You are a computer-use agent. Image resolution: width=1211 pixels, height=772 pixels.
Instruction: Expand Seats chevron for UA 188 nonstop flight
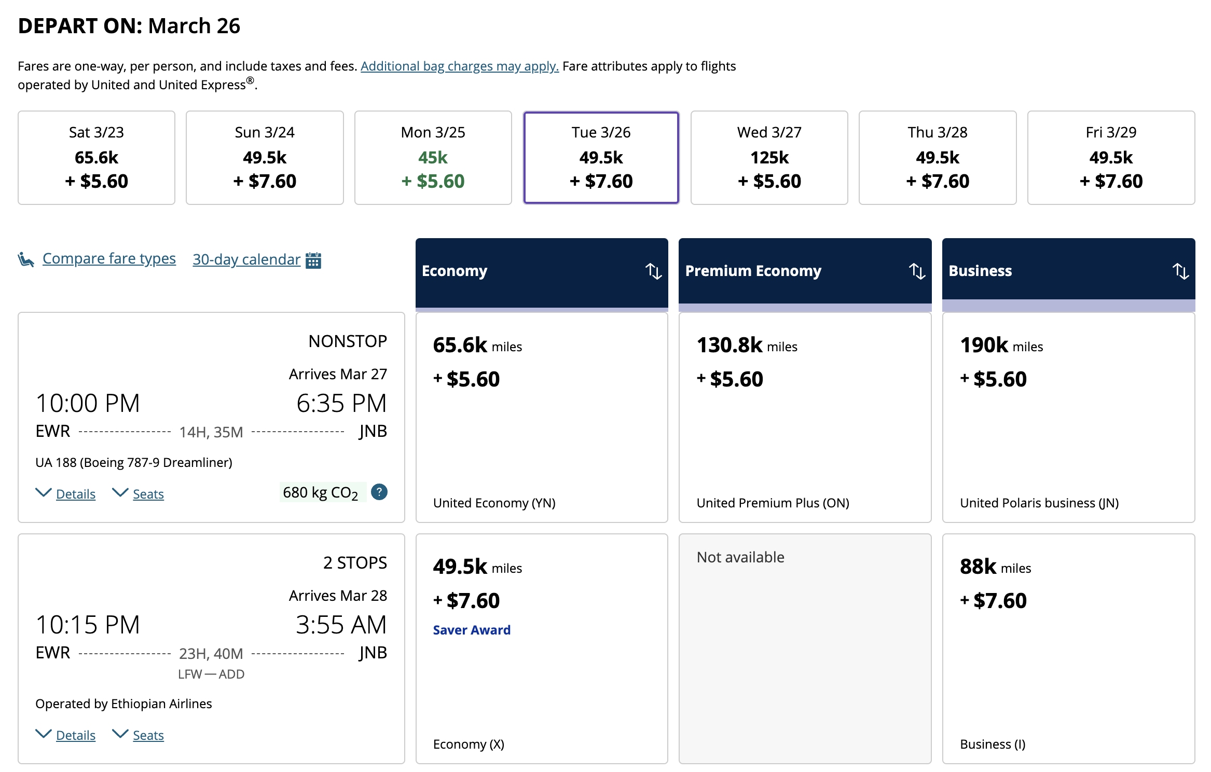(x=120, y=492)
